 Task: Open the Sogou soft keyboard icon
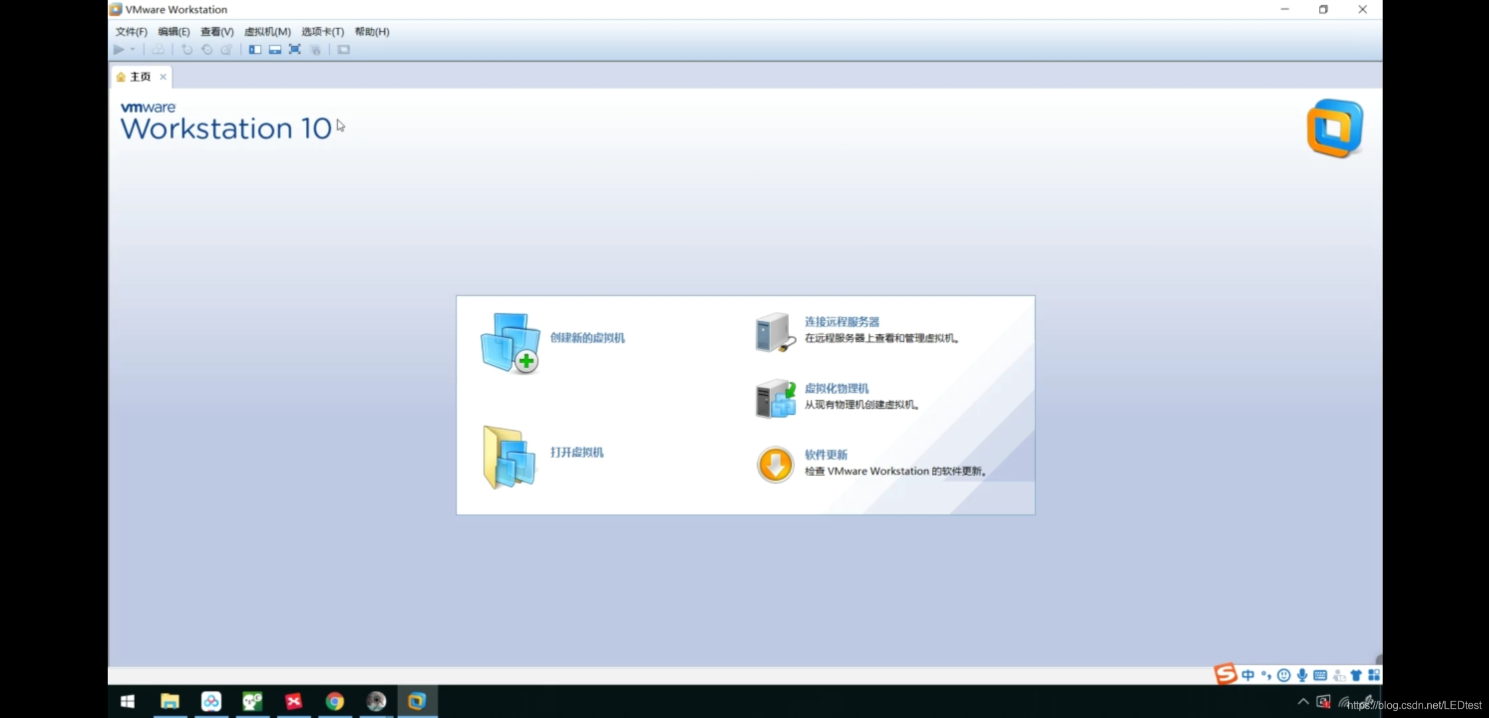coord(1320,675)
